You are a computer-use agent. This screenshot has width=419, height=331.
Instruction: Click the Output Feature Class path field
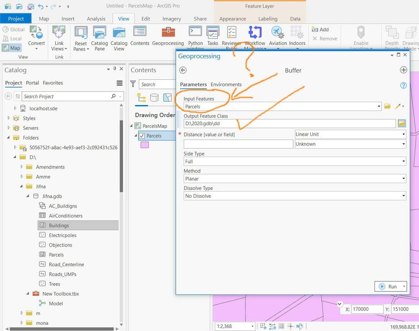290,123
